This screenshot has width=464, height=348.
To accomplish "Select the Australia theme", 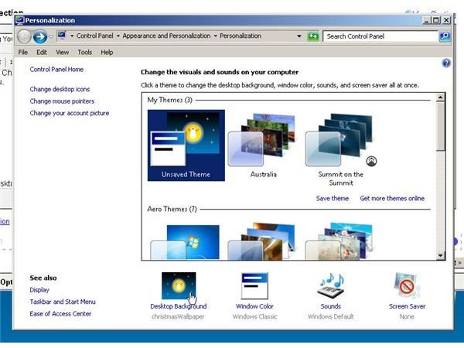I will coord(263,145).
